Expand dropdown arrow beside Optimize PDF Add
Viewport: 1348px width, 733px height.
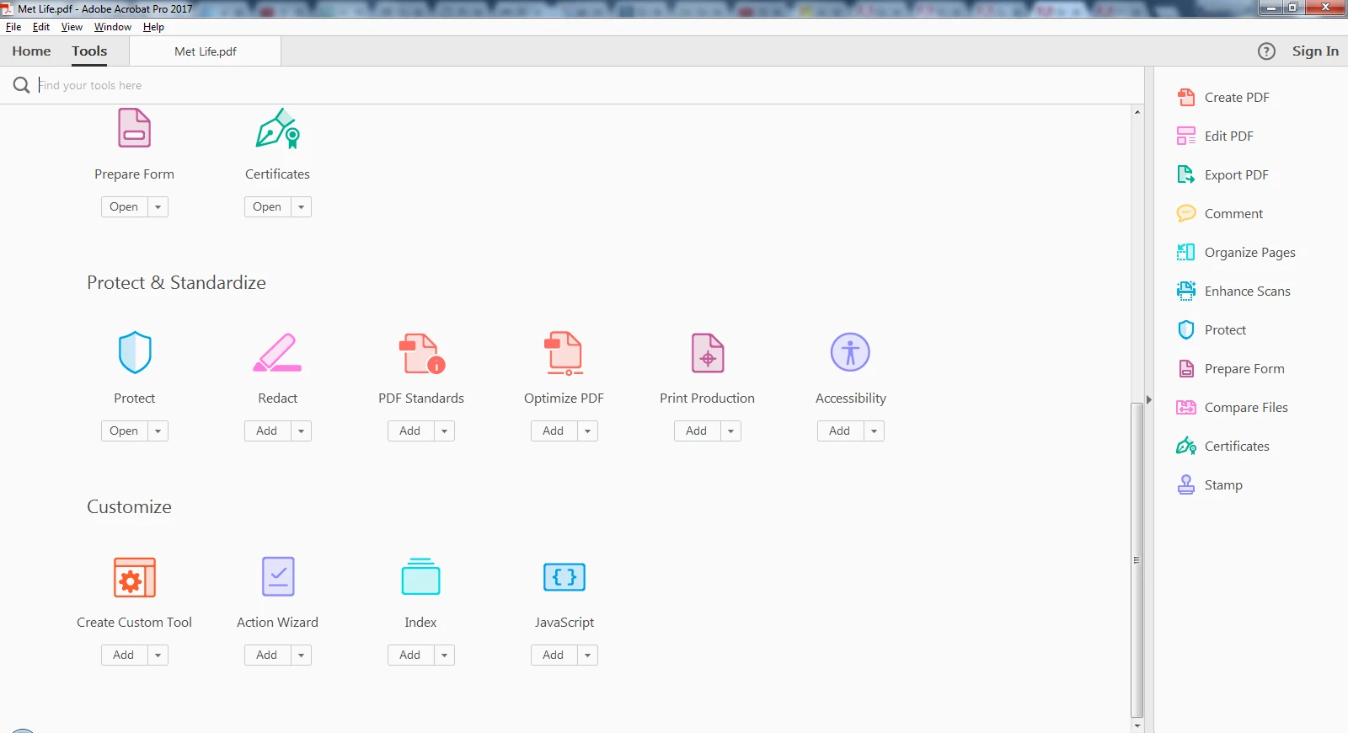(587, 431)
